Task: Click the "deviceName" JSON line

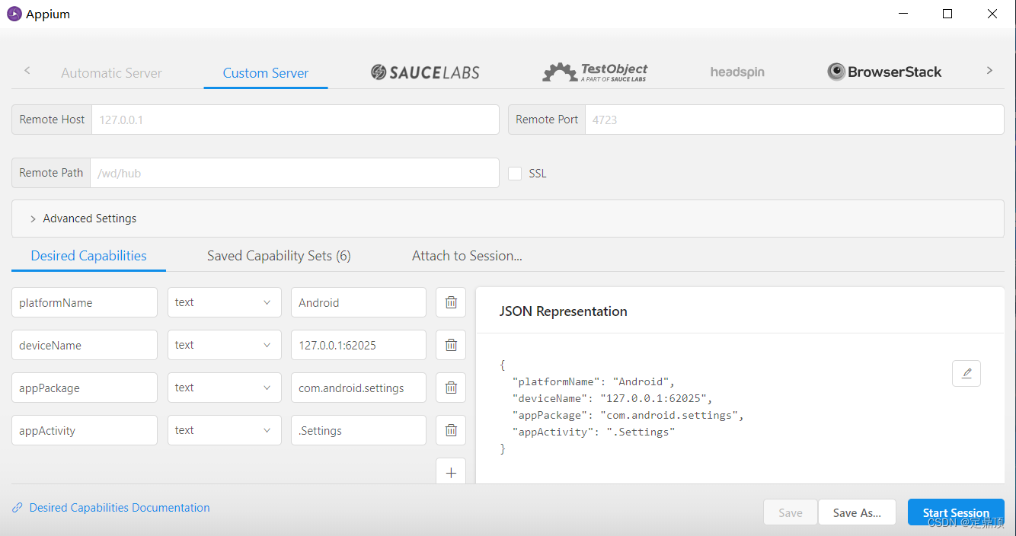Action: coord(612,398)
